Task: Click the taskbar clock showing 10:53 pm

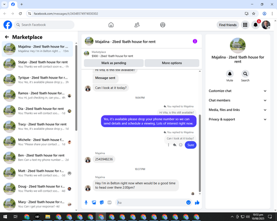Action: pos(258,217)
